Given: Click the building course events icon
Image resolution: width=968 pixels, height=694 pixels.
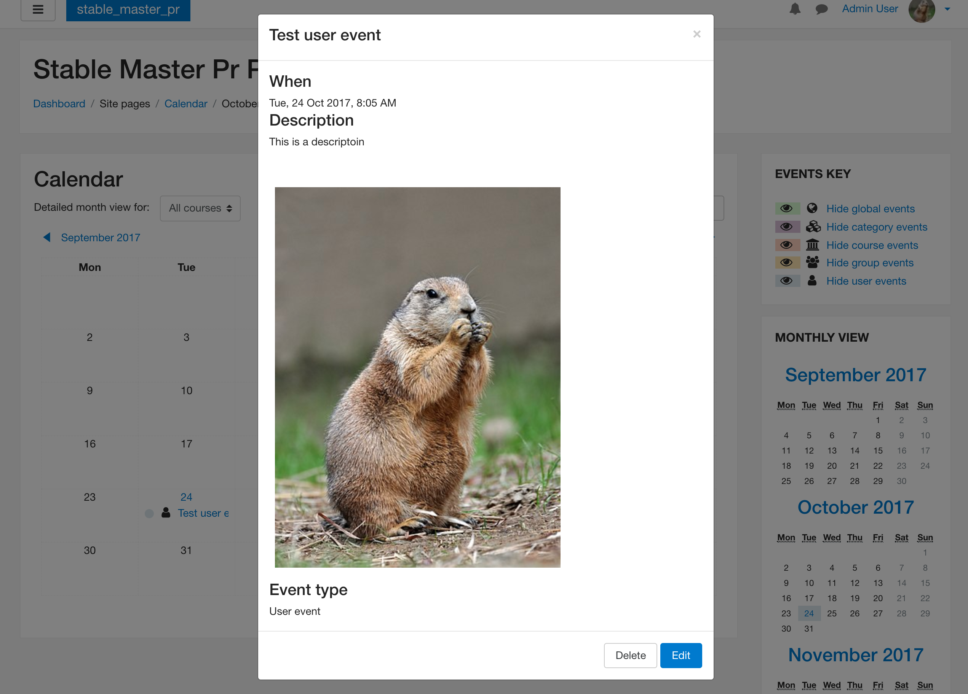Looking at the screenshot, I should tap(812, 244).
